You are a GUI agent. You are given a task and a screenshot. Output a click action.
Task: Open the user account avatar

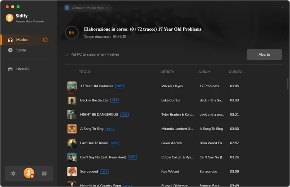[x=29, y=173]
